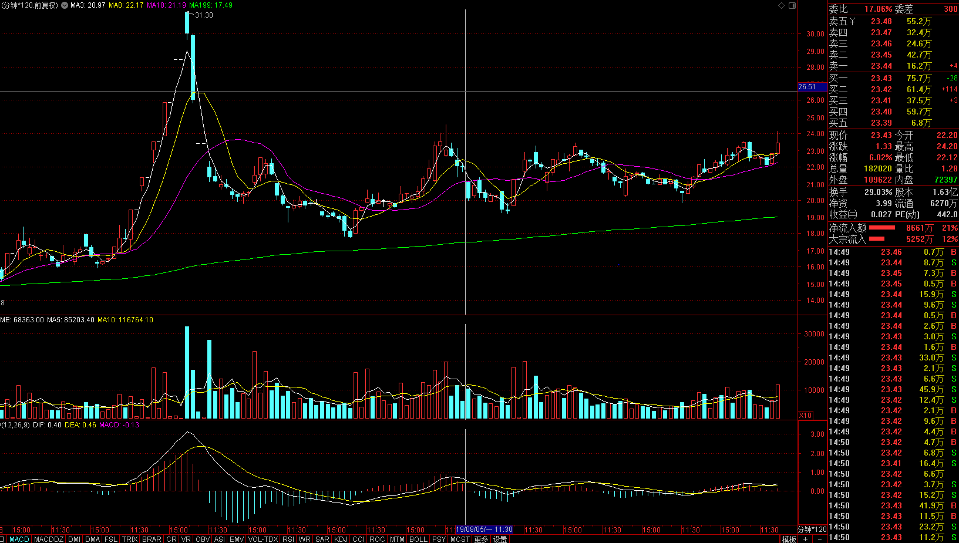Toggle the side panel layout icon
The image size is (959, 543).
pyautogui.click(x=792, y=5)
